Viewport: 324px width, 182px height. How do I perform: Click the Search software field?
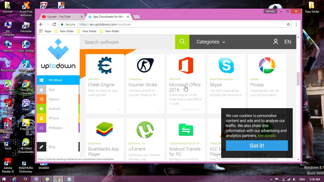(x=127, y=42)
